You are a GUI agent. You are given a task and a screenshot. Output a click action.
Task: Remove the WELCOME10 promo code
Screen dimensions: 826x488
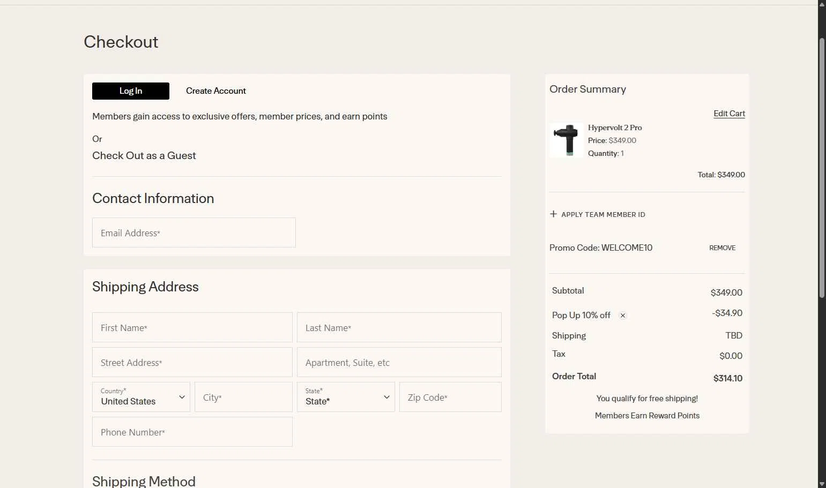722,248
